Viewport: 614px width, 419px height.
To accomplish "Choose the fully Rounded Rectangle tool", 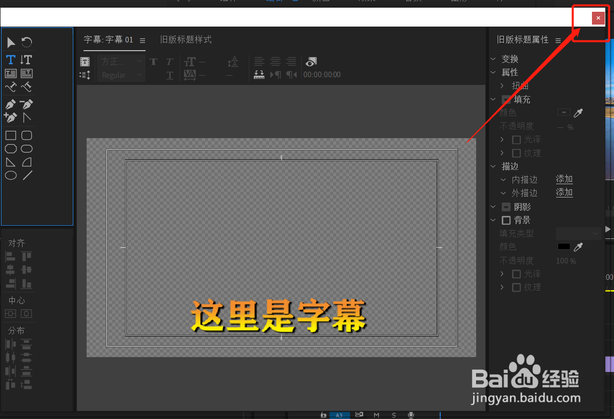I will pyautogui.click(x=27, y=149).
